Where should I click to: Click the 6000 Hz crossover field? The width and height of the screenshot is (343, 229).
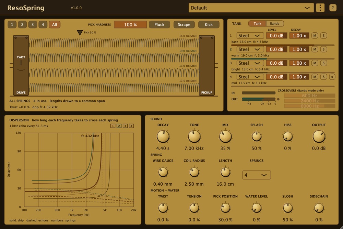point(309,106)
